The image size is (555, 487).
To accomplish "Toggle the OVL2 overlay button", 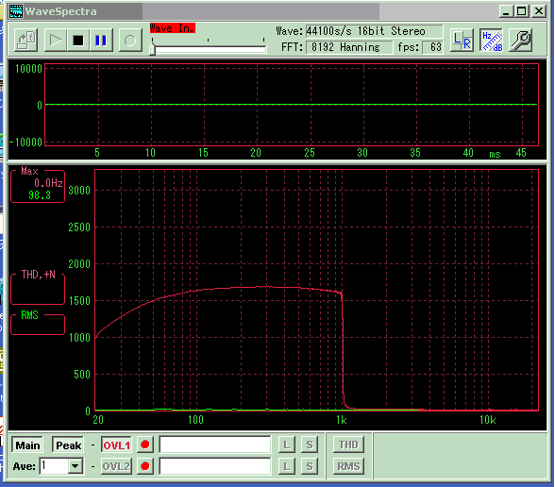I will [116, 466].
